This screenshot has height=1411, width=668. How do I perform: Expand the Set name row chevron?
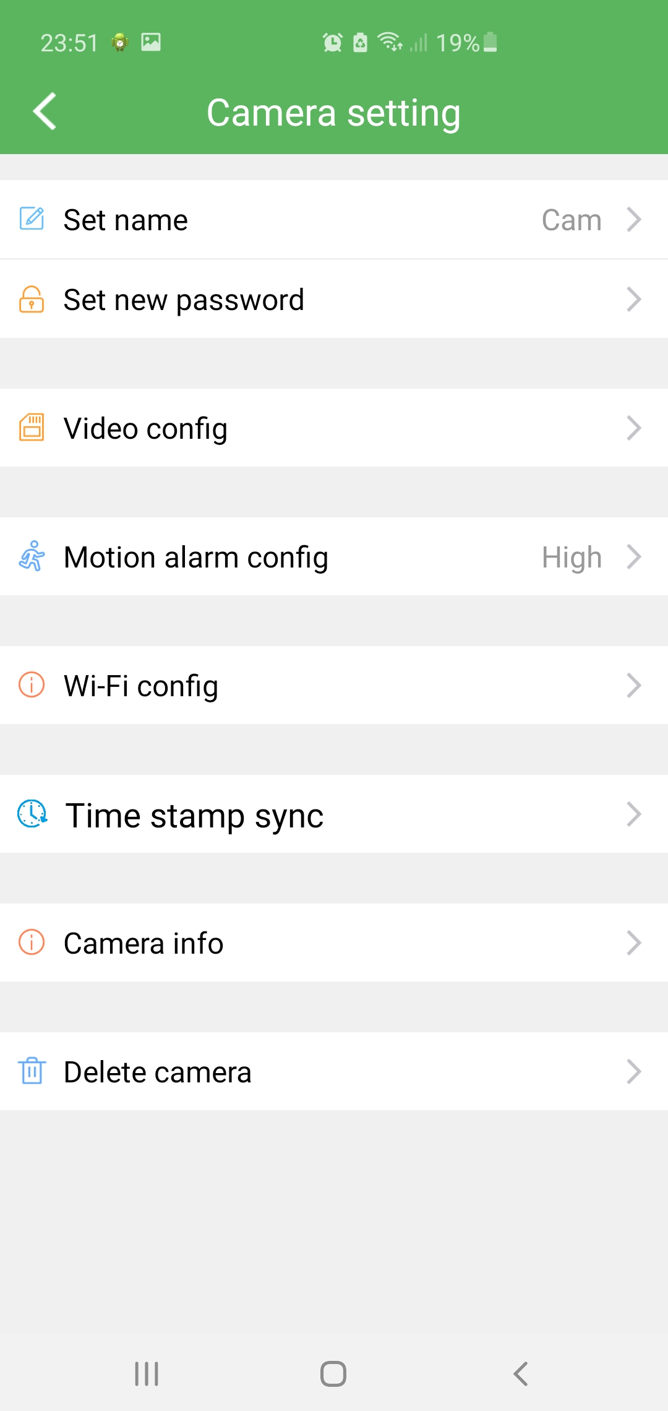click(633, 220)
